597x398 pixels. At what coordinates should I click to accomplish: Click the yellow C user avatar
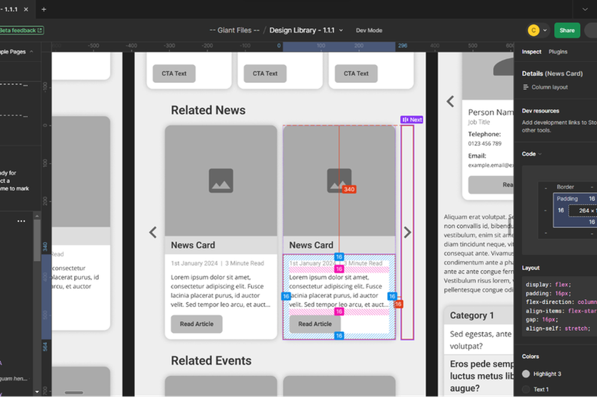pos(534,30)
